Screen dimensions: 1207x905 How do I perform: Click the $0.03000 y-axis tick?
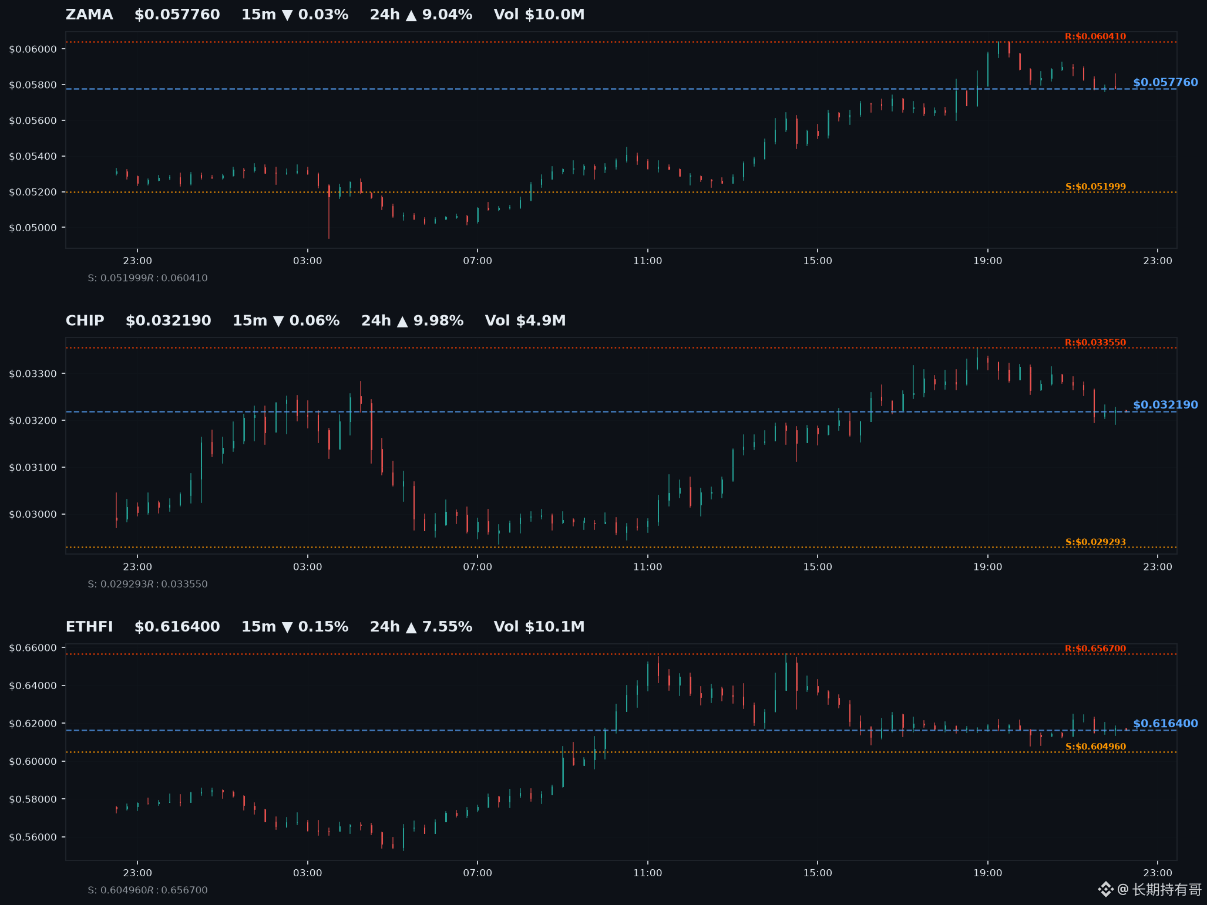click(33, 514)
